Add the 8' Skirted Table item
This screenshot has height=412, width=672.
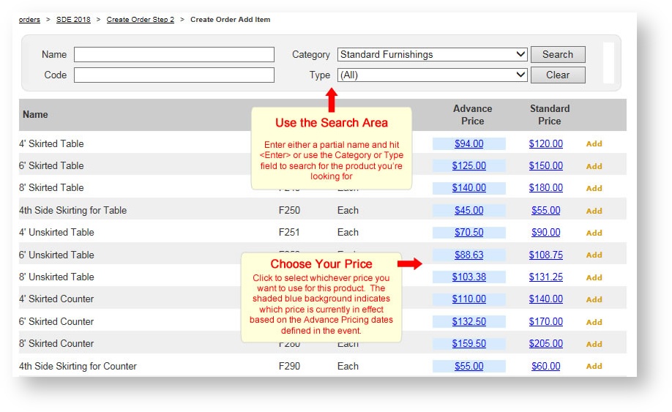pos(594,188)
